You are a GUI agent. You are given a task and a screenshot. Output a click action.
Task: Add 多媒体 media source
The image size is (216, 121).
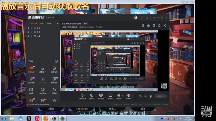pos(110,97)
